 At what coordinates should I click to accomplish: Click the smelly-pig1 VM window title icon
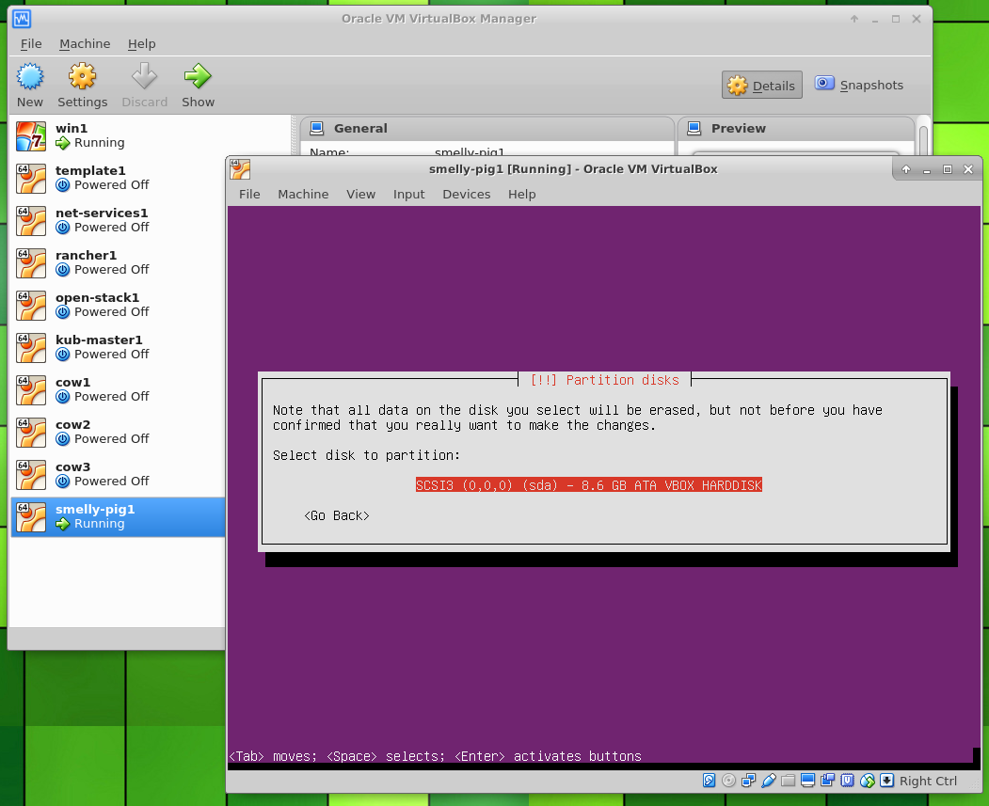[x=240, y=169]
